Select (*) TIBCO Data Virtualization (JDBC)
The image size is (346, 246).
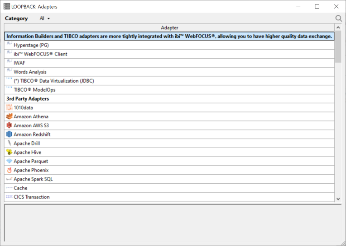(x=54, y=81)
